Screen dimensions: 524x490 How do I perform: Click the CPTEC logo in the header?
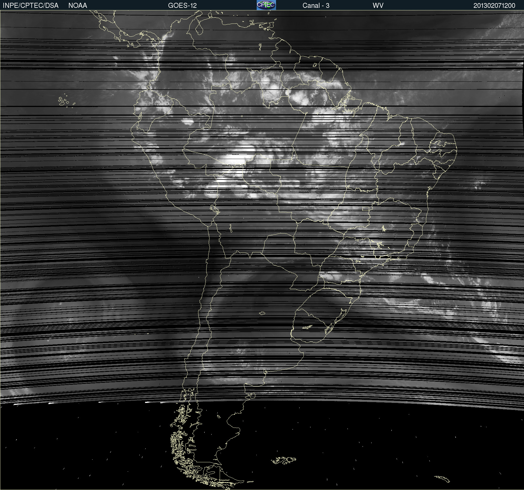click(x=266, y=5)
